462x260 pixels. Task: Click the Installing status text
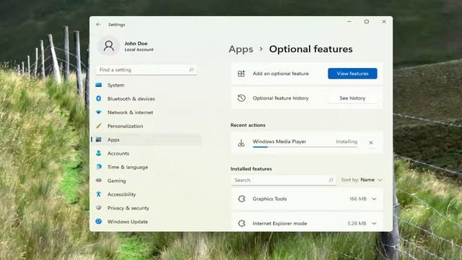(346, 142)
